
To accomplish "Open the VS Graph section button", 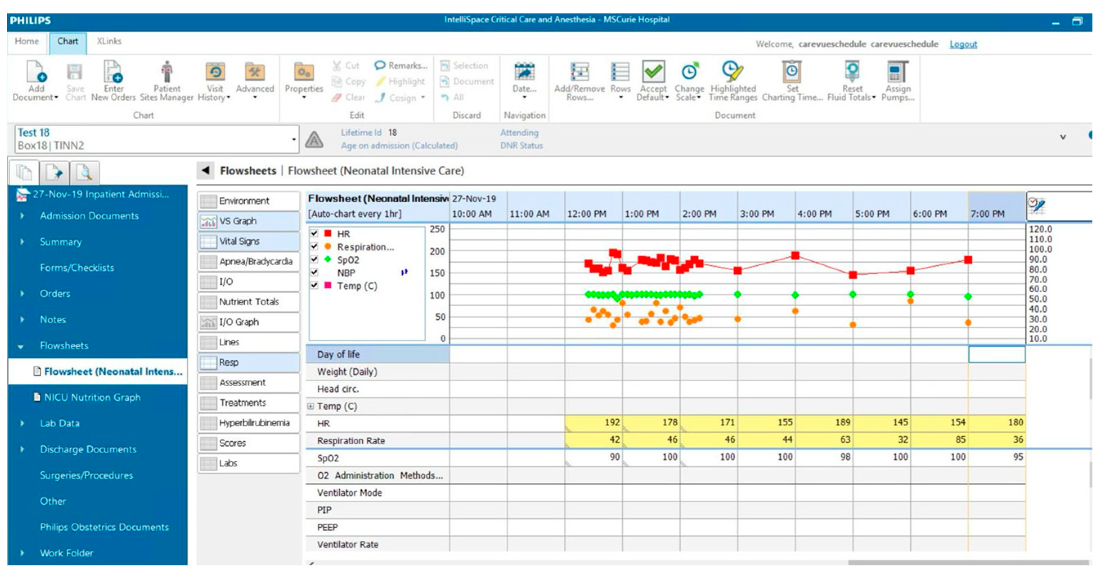I will (249, 221).
